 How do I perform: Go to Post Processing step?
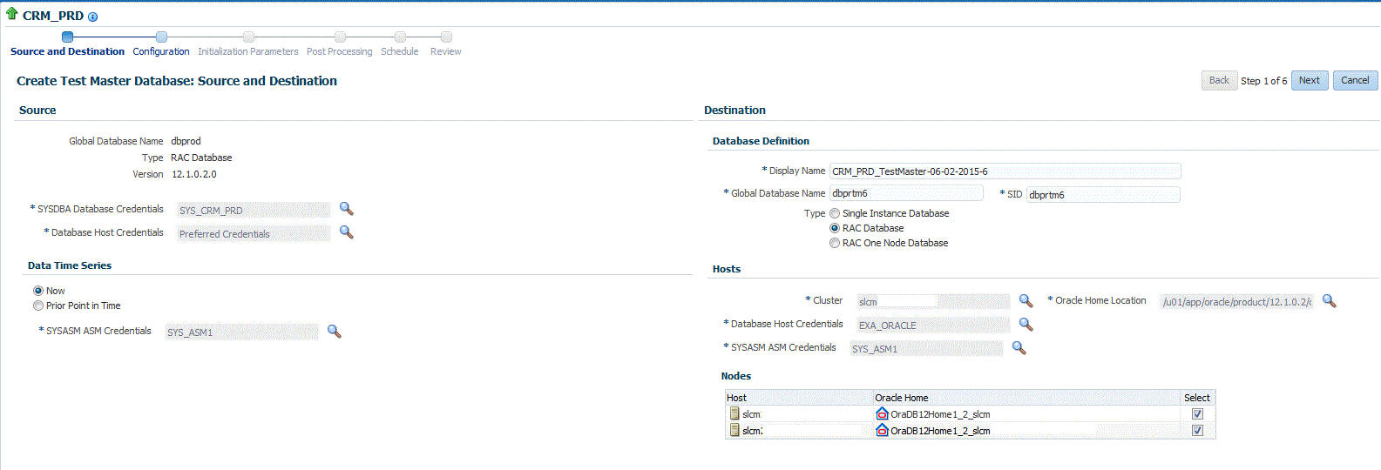[340, 51]
